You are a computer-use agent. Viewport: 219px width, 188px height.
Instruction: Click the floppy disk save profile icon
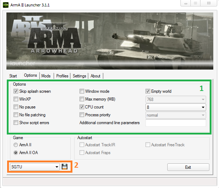(65, 167)
